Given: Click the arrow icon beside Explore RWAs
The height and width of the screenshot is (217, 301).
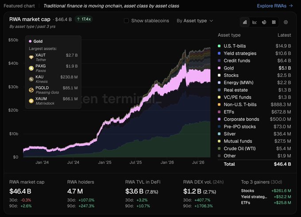Looking at the screenshot, I should pos(291,6).
